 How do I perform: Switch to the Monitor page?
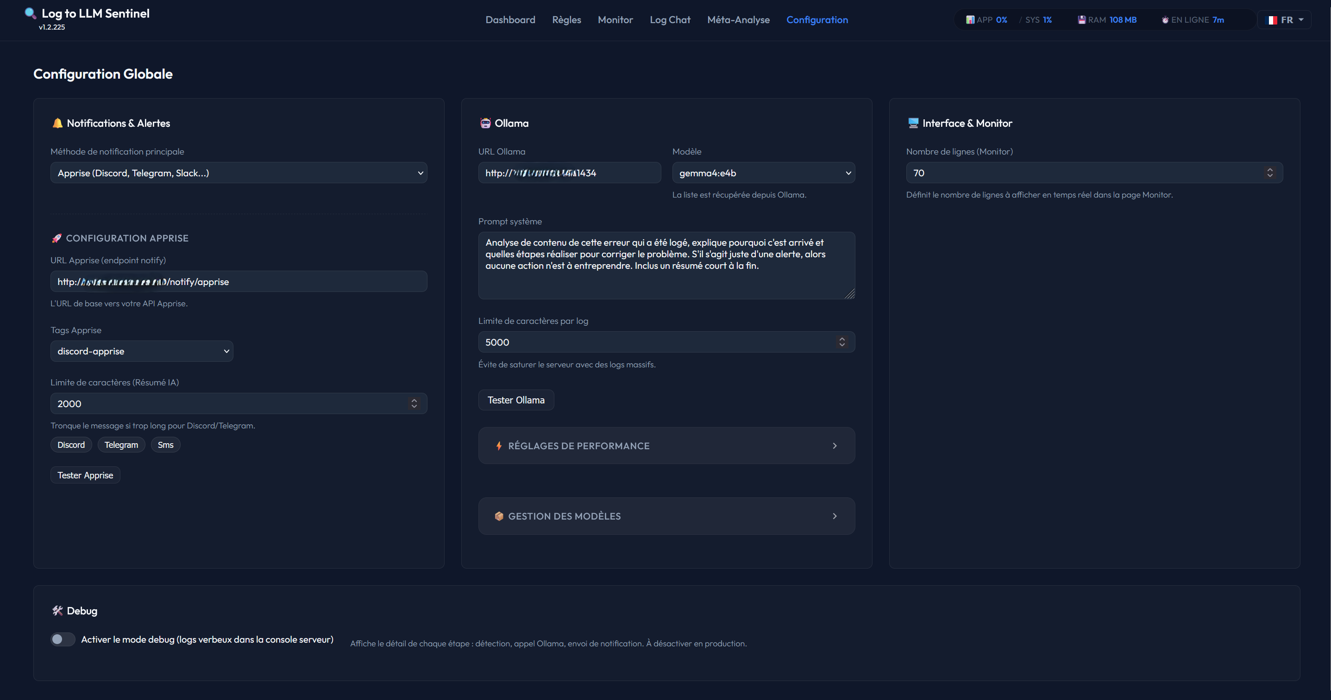615,19
